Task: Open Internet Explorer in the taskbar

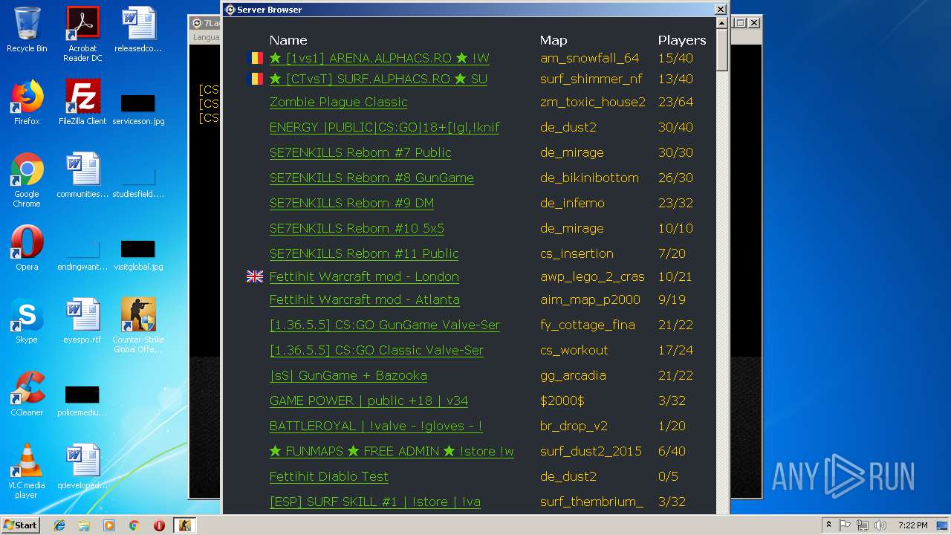Action: [59, 525]
